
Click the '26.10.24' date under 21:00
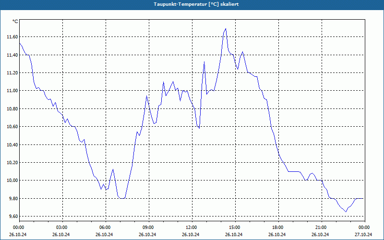tap(320, 234)
